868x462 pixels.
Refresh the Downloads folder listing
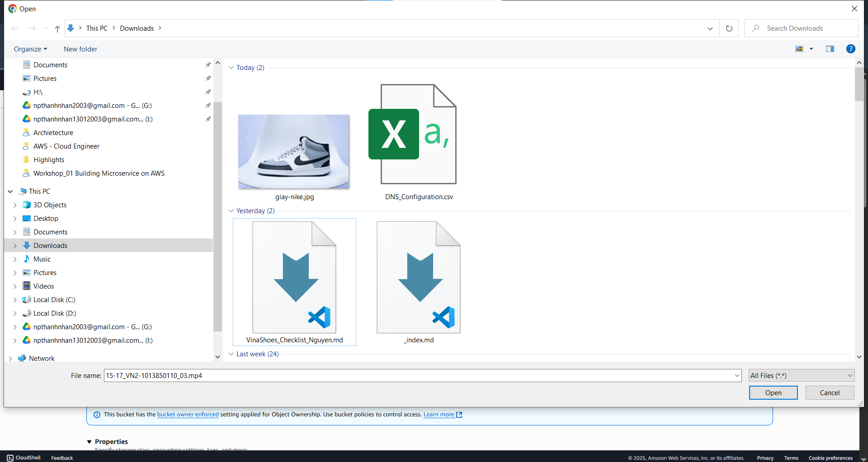729,28
